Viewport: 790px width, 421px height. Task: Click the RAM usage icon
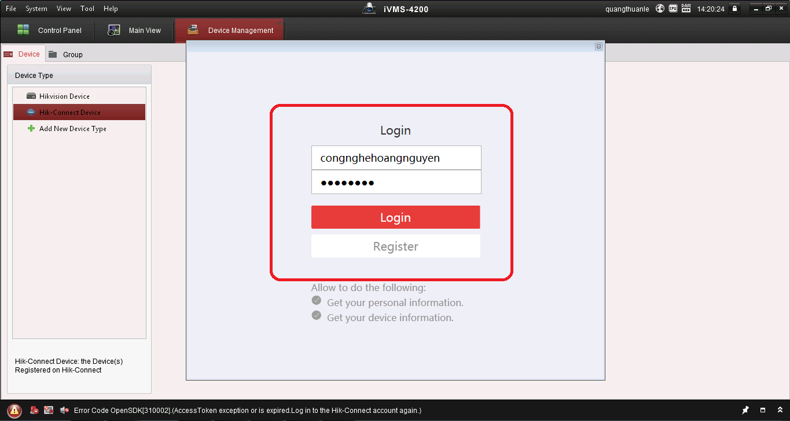686,9
